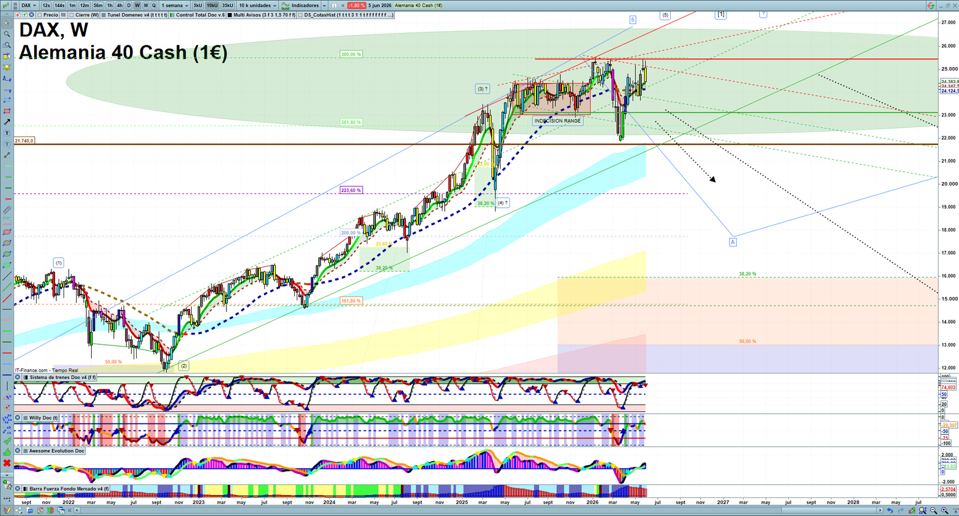Click the Alemania 40 Cash (1€) label
Image resolution: width=959 pixels, height=516 pixels.
[418, 5]
